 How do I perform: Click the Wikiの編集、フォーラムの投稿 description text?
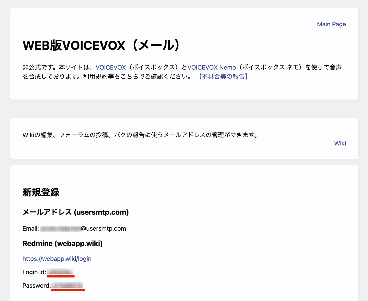click(140, 135)
